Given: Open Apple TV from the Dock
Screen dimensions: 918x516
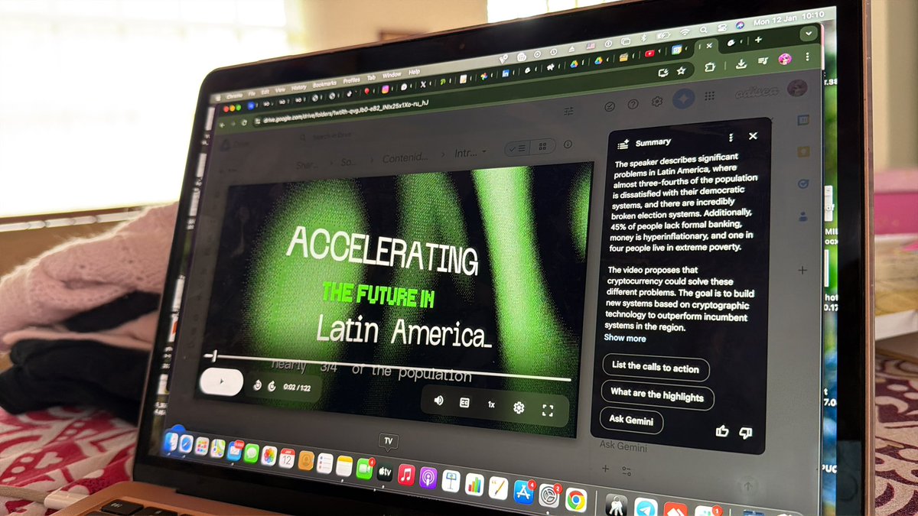Looking at the screenshot, I should 385,473.
